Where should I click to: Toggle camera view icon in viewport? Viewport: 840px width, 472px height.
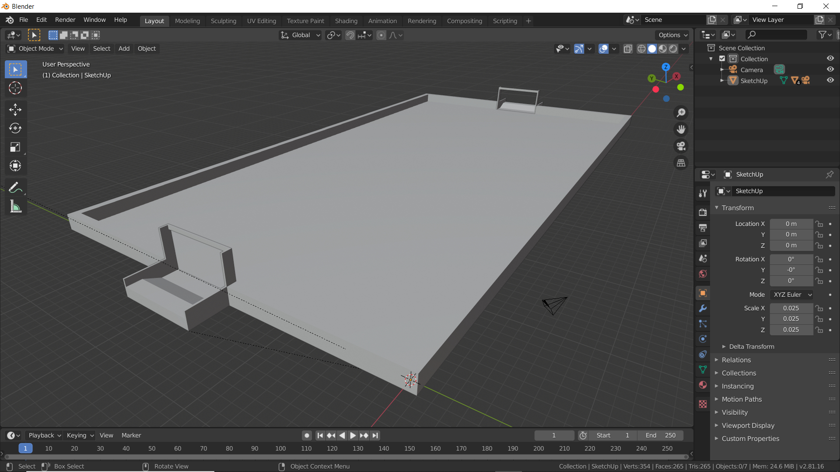(681, 146)
